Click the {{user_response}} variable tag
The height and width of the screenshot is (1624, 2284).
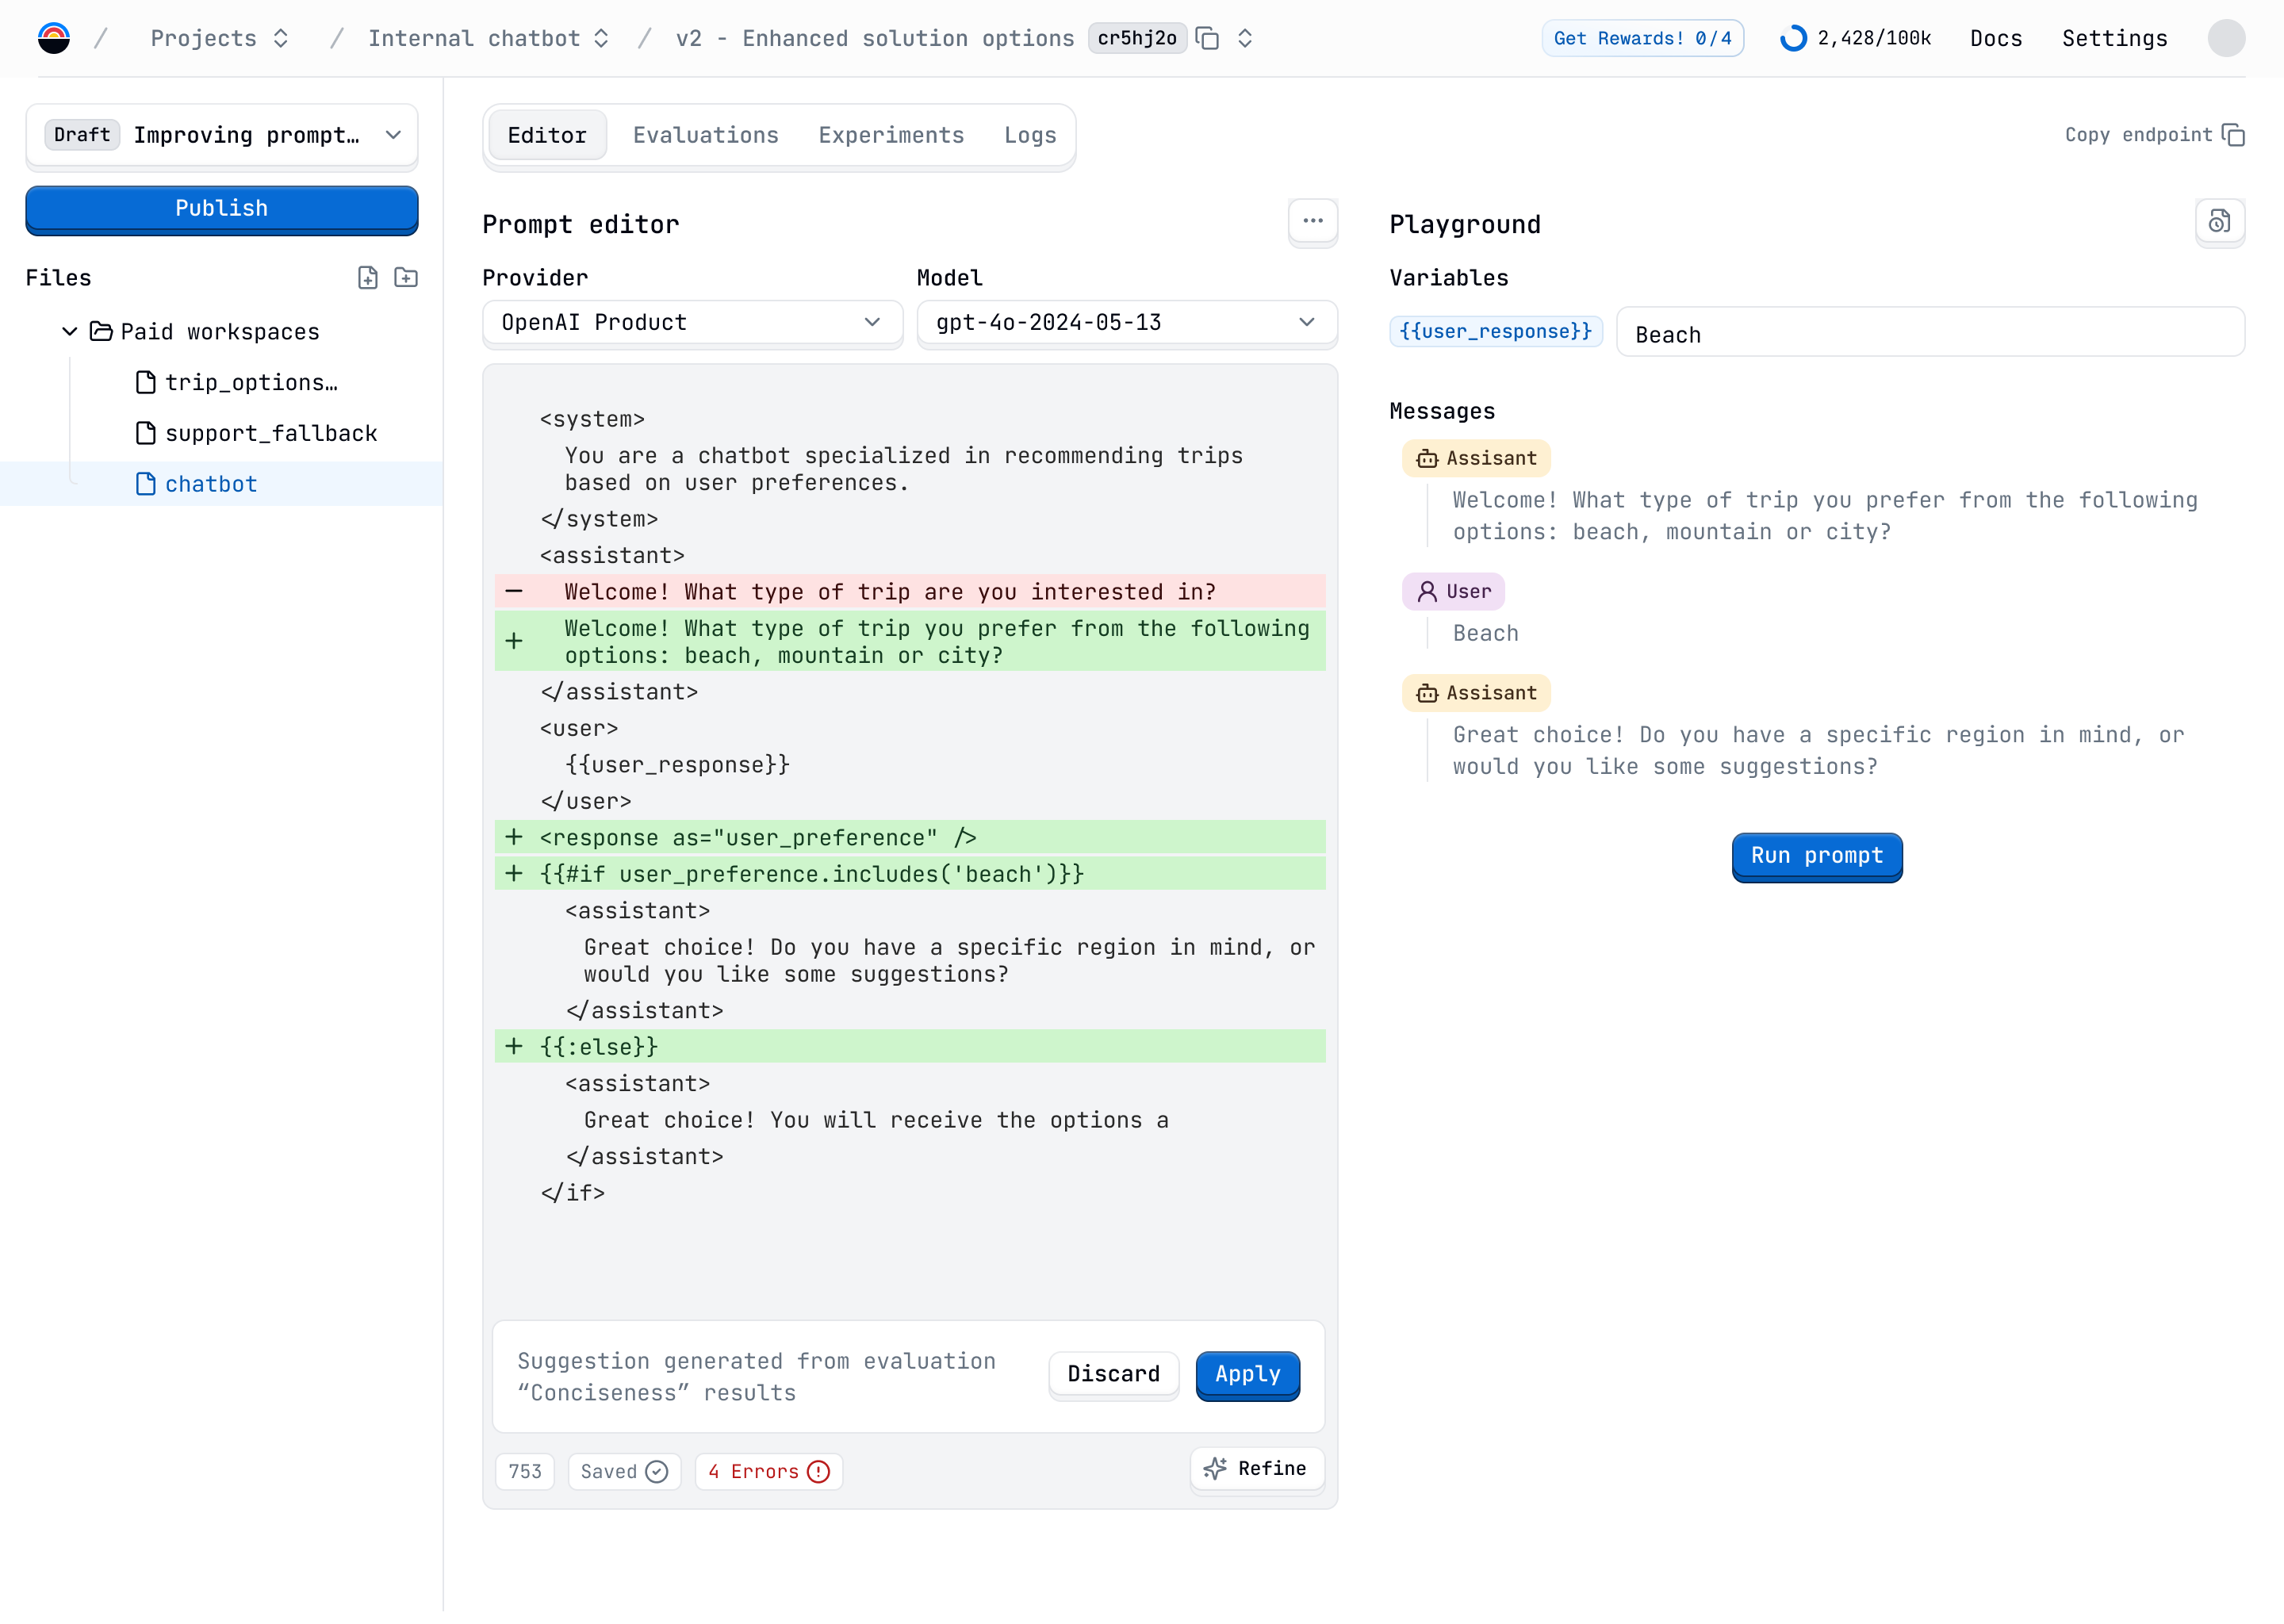tap(1495, 331)
